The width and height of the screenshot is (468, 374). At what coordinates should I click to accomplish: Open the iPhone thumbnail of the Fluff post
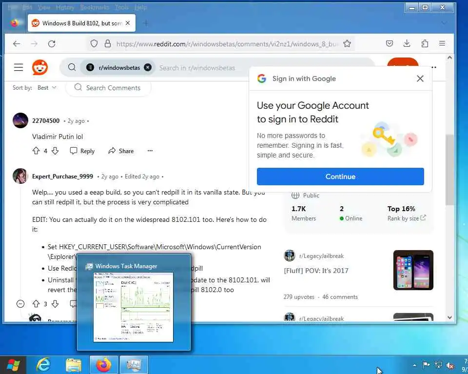(x=413, y=270)
